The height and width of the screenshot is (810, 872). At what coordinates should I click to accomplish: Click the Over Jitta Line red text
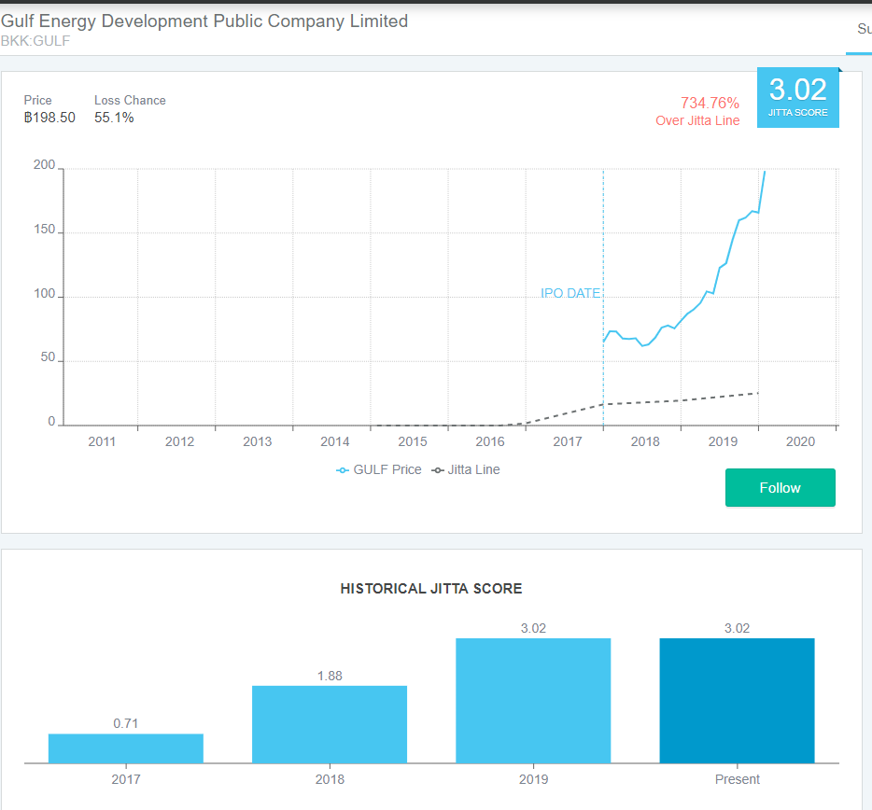pyautogui.click(x=697, y=120)
